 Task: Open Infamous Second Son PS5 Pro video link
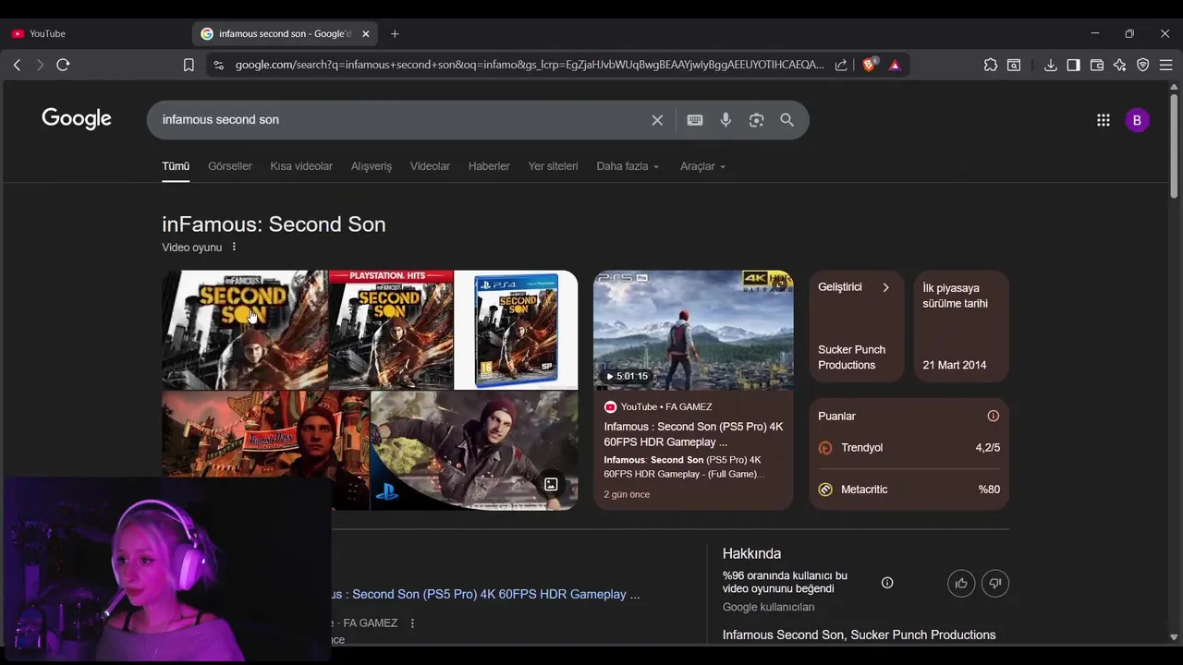click(693, 434)
